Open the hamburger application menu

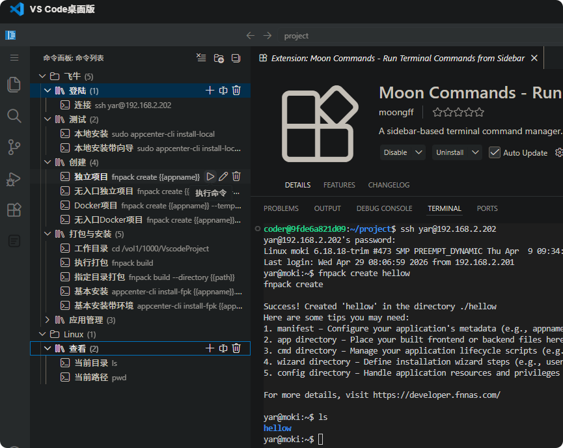coord(14,58)
